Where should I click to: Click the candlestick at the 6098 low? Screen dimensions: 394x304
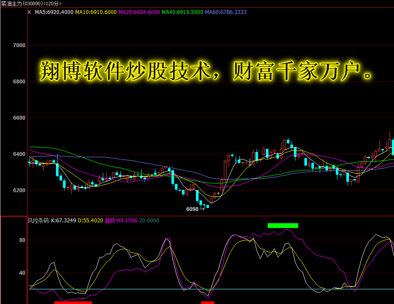(204, 206)
